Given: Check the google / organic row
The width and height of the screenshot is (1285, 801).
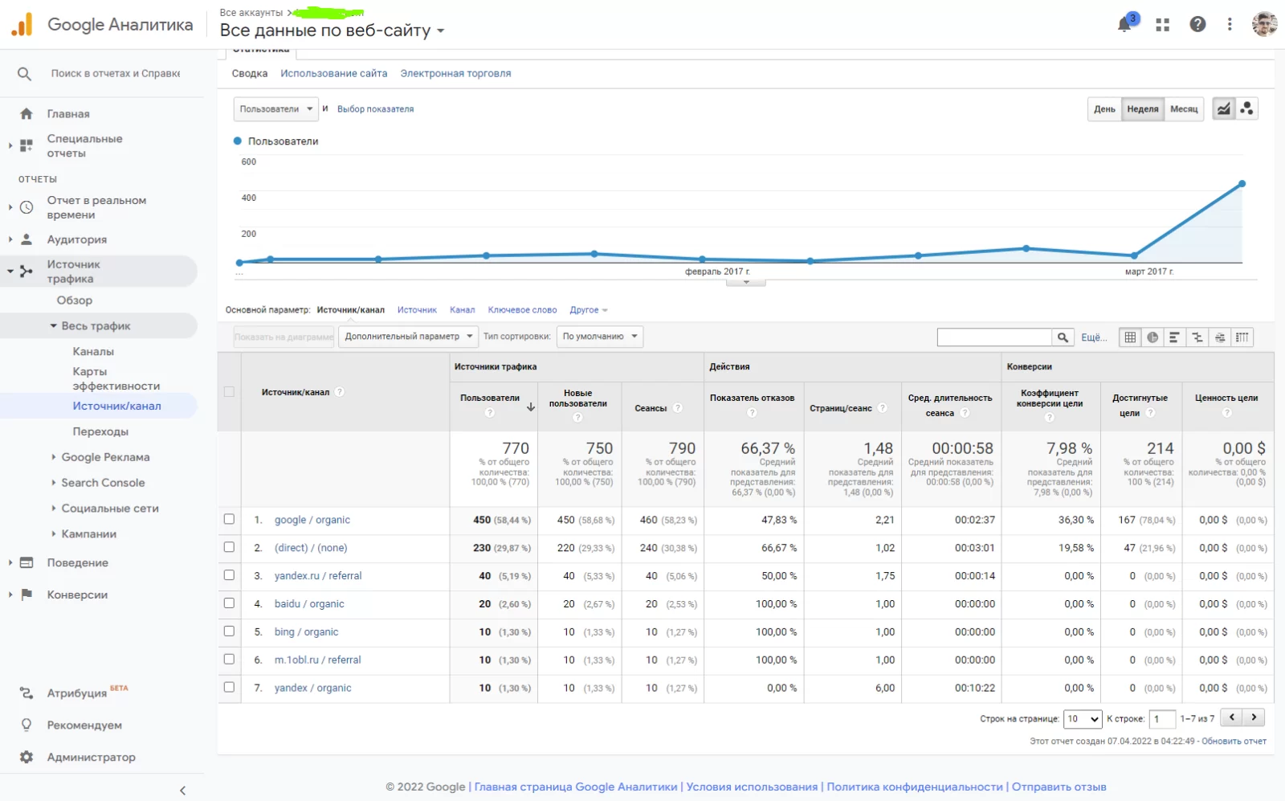Looking at the screenshot, I should pyautogui.click(x=229, y=519).
